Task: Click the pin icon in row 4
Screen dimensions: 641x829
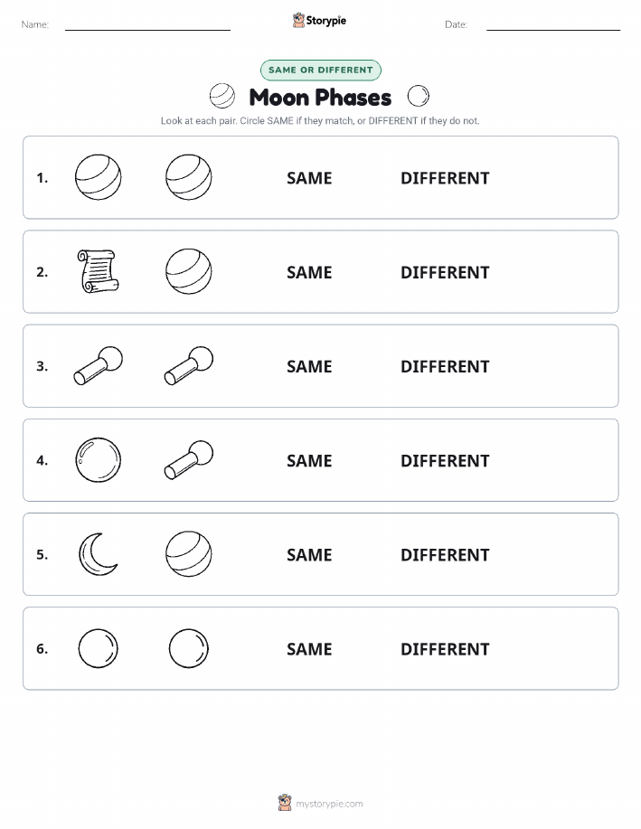Action: coord(189,460)
